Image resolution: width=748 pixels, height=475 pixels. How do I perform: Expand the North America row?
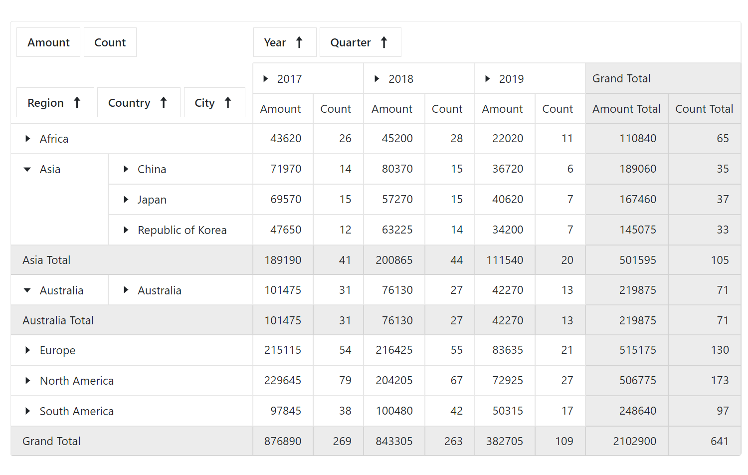(x=28, y=381)
